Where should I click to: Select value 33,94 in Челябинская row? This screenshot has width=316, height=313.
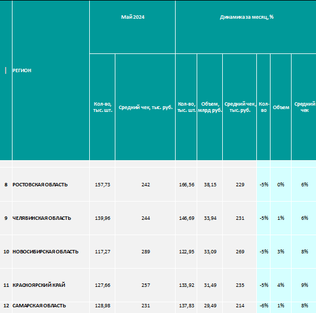pyautogui.click(x=210, y=218)
